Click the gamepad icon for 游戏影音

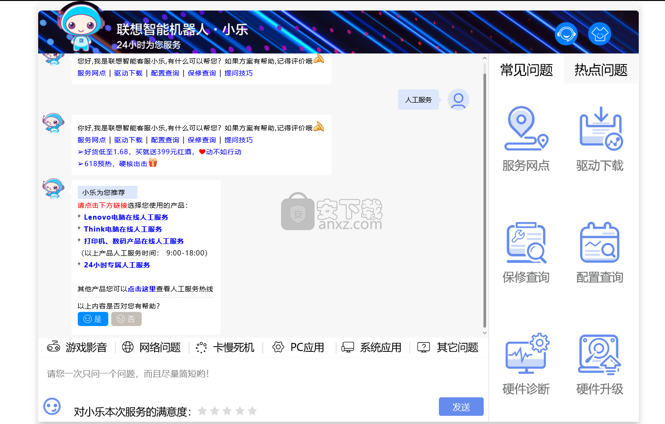click(53, 347)
